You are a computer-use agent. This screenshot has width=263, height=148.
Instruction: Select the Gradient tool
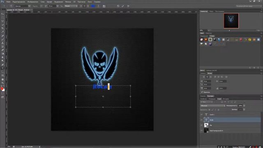(2, 54)
